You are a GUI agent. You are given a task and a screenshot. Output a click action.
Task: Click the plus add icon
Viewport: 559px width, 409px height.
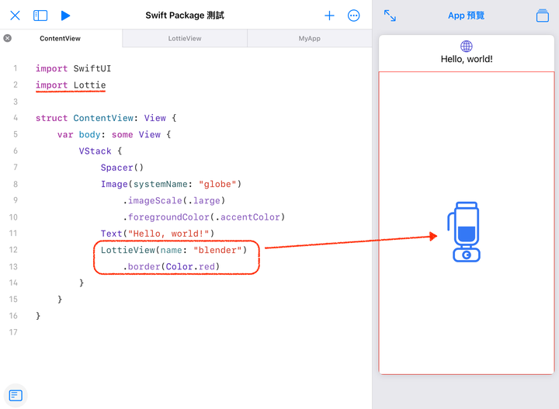pyautogui.click(x=329, y=16)
